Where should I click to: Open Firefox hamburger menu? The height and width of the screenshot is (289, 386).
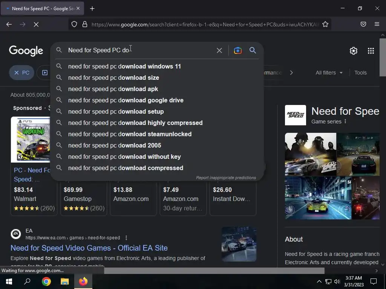point(377,24)
